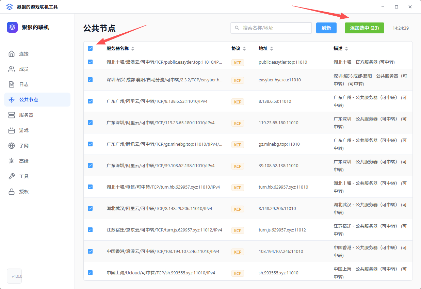Open the 高级 sidebar page

[x=37, y=161]
